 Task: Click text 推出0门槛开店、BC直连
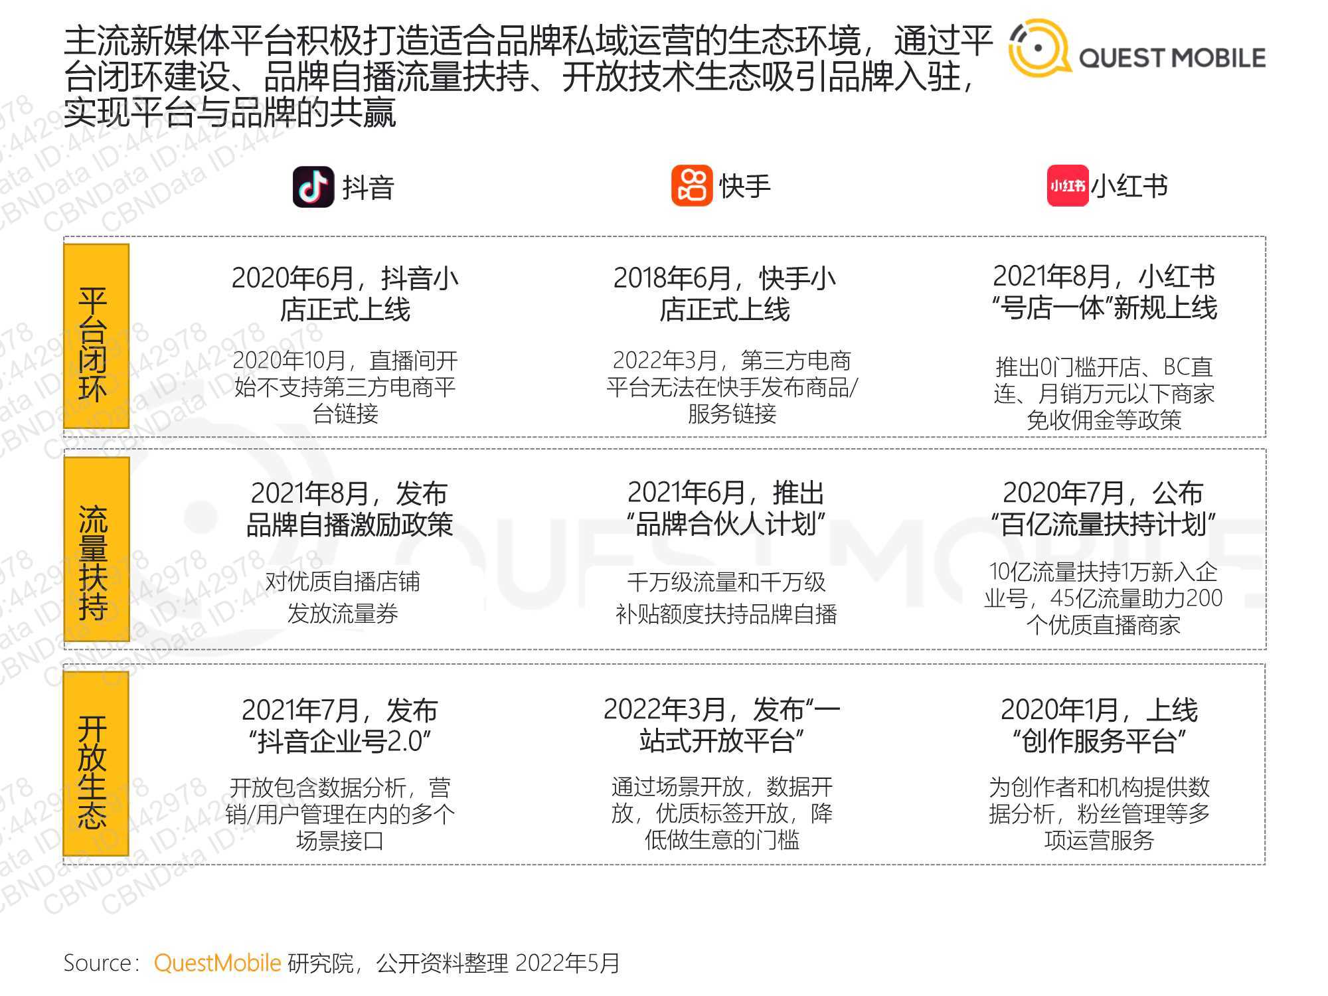[x=1104, y=393]
